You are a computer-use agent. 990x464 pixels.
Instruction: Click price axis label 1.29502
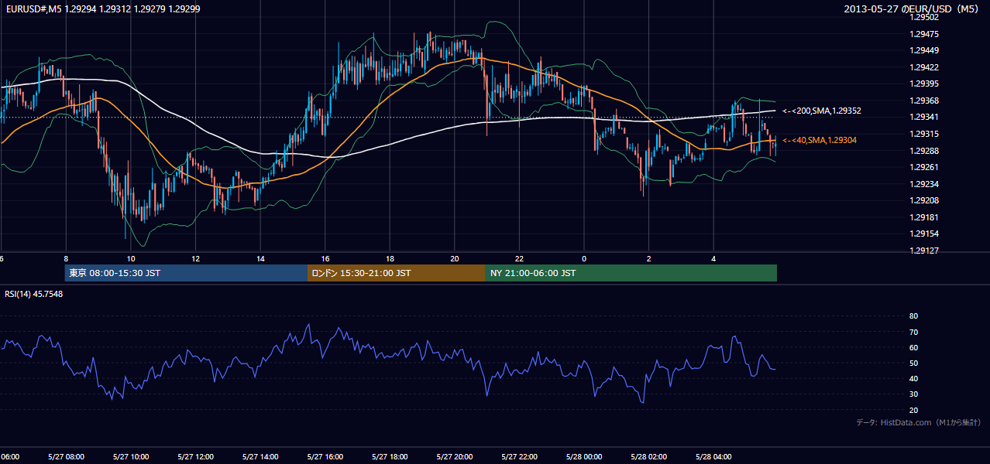[924, 17]
